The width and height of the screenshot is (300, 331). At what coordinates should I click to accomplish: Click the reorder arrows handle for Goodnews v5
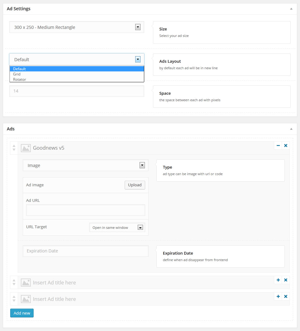coord(14,148)
